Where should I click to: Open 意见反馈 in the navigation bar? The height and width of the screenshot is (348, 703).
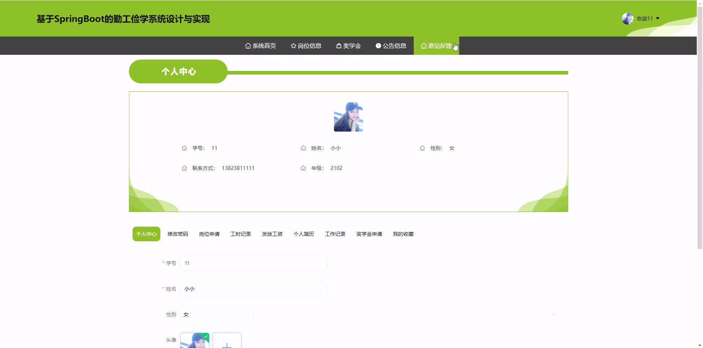[x=436, y=46]
